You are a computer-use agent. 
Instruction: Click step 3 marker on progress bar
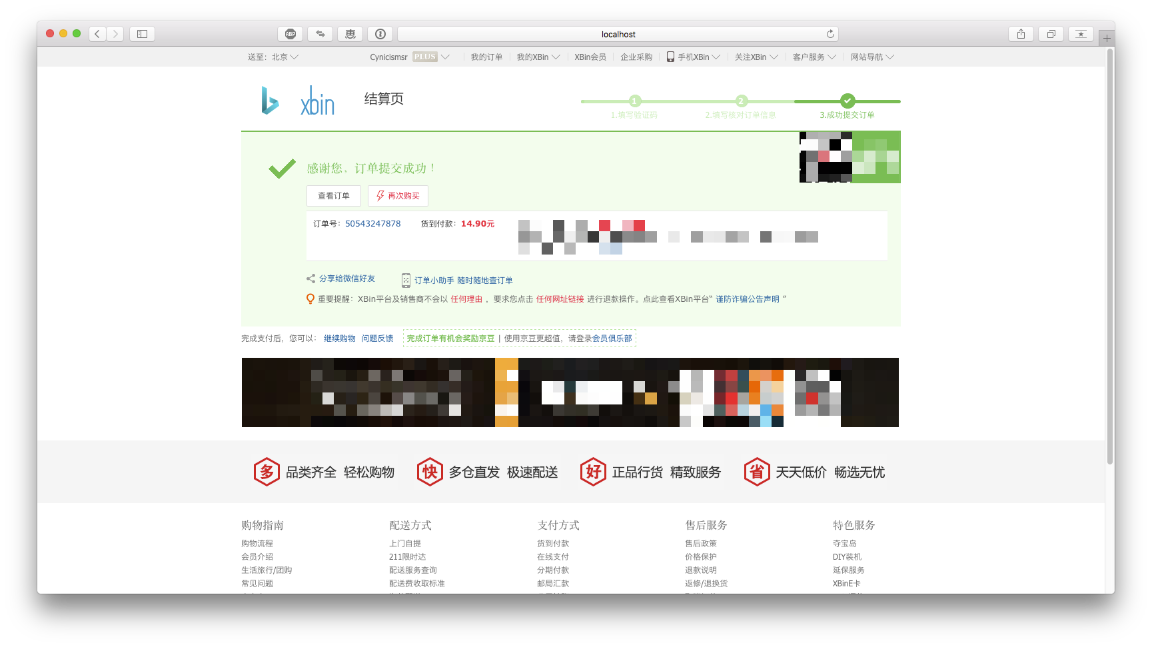pos(847,101)
